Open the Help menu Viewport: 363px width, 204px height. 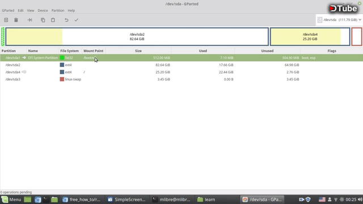pos(71,10)
